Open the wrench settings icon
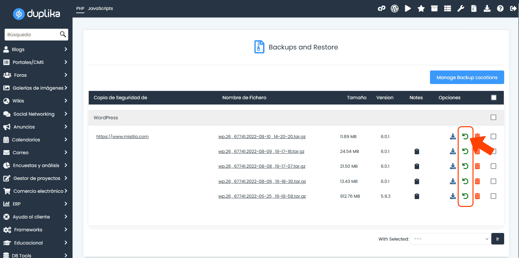 pos(461,9)
